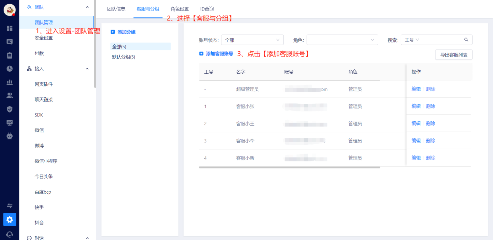Viewport: 493px width, 240px height.
Task: Open the 账号状态 dropdown
Action: tap(252, 40)
